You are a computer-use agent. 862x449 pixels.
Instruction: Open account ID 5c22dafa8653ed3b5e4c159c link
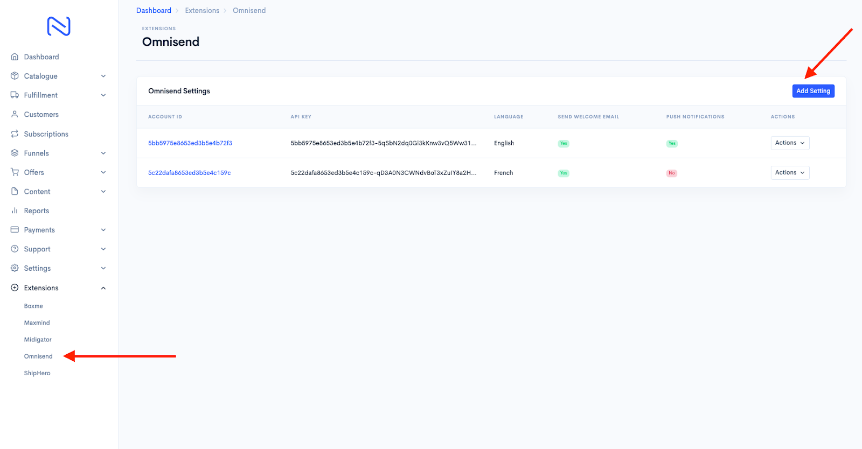point(190,173)
